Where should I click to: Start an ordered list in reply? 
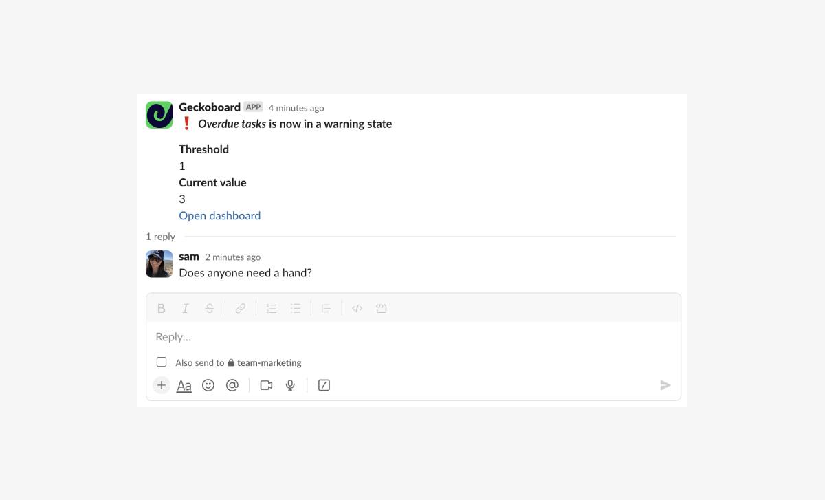pyautogui.click(x=272, y=309)
